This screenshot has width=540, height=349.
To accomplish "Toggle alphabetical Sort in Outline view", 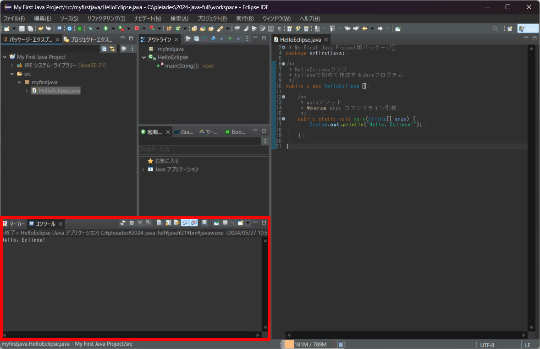I will point(205,38).
